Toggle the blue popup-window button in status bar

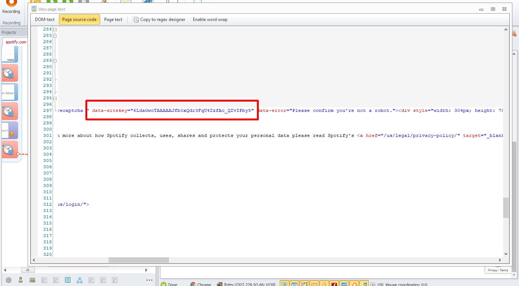344,284
